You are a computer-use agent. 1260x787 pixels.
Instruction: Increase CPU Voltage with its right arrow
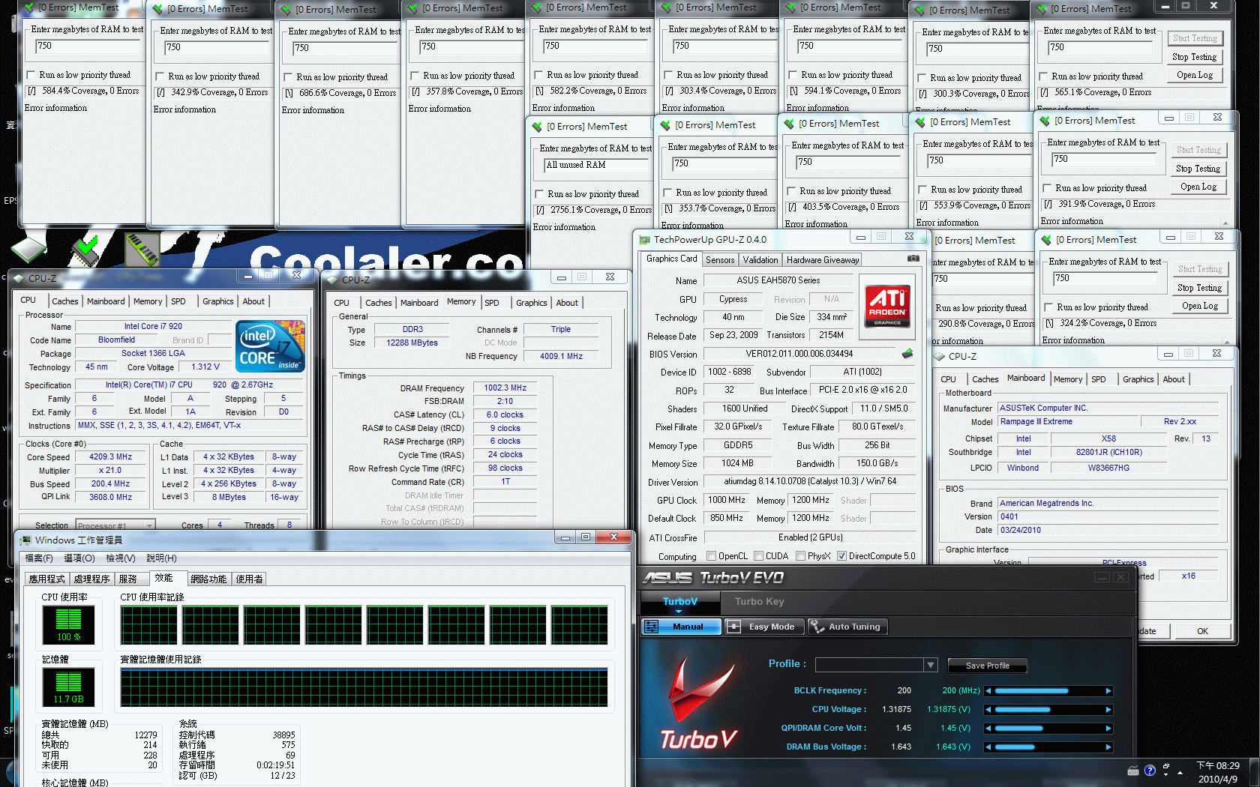(1108, 710)
